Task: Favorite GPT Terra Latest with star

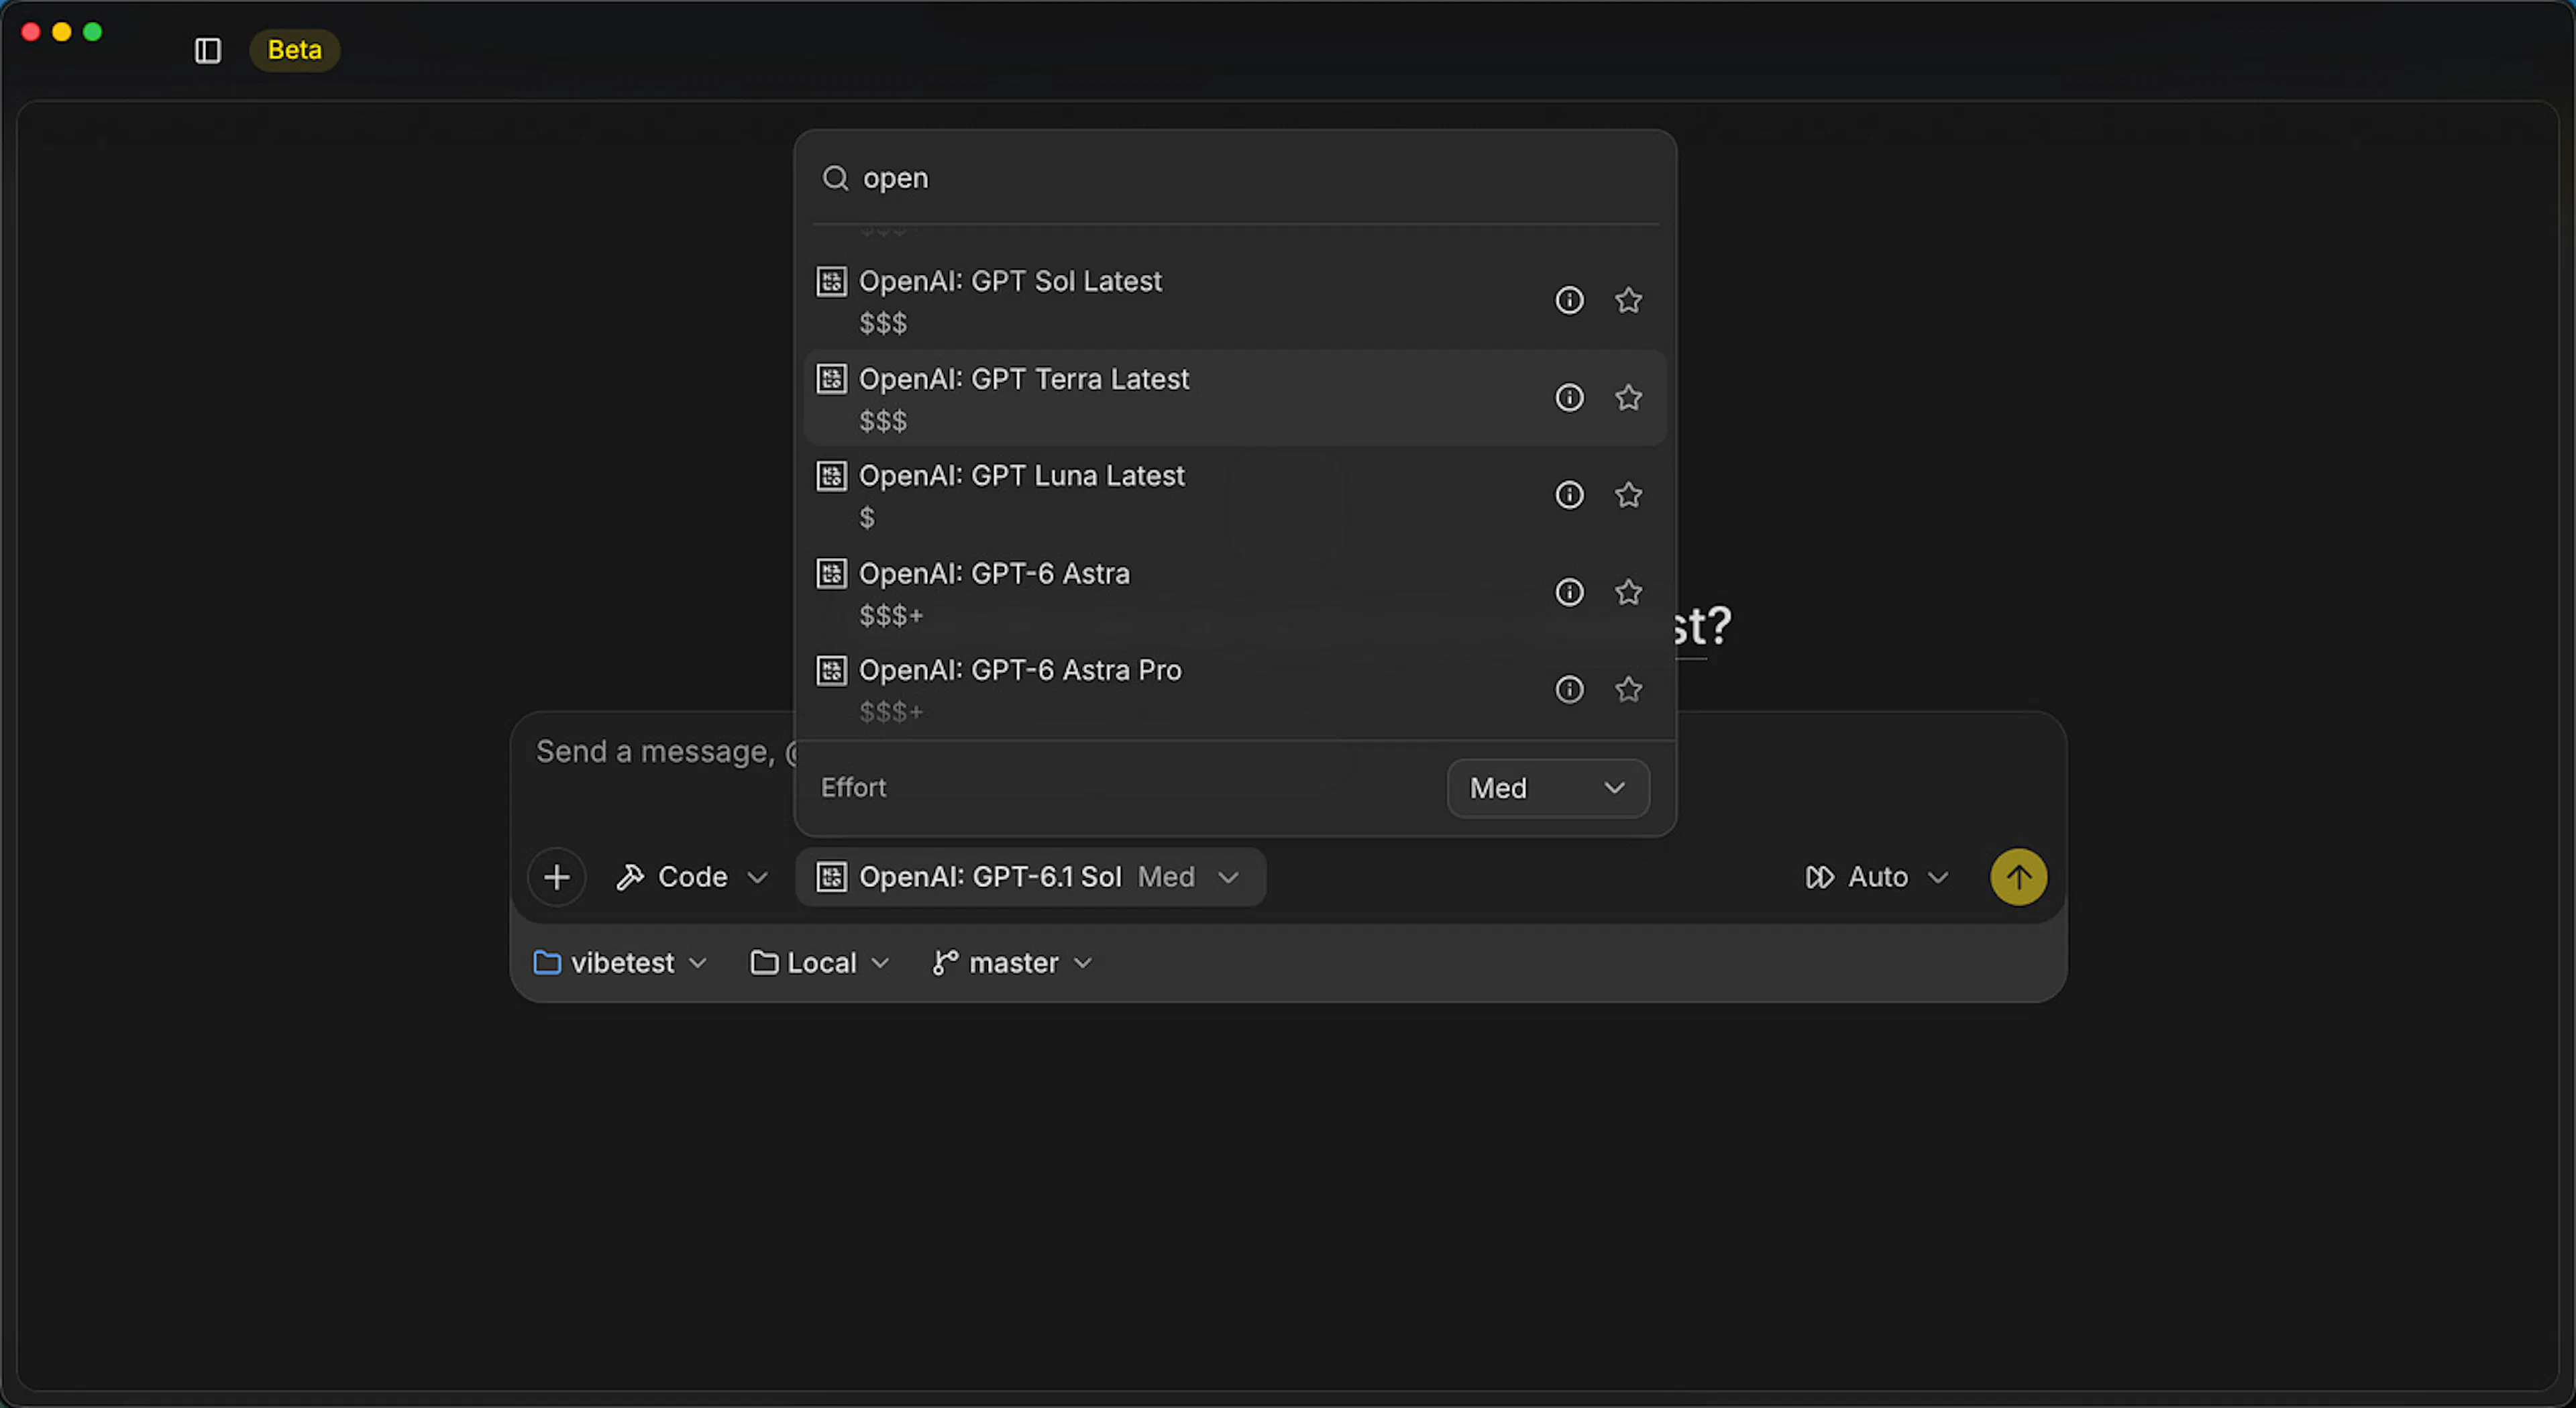Action: (1628, 398)
